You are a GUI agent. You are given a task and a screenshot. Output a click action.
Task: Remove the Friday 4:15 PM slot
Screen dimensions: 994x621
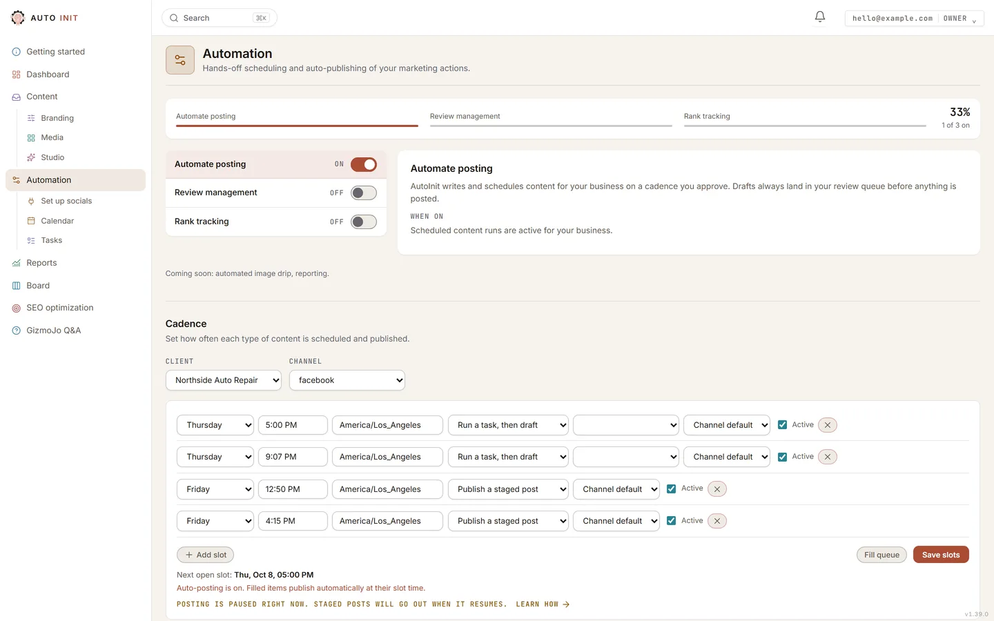717,521
